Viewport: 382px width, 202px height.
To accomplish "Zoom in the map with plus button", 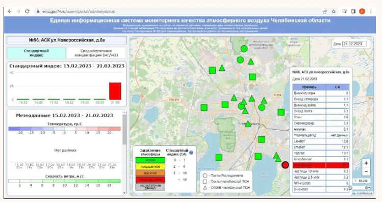I will (366, 163).
